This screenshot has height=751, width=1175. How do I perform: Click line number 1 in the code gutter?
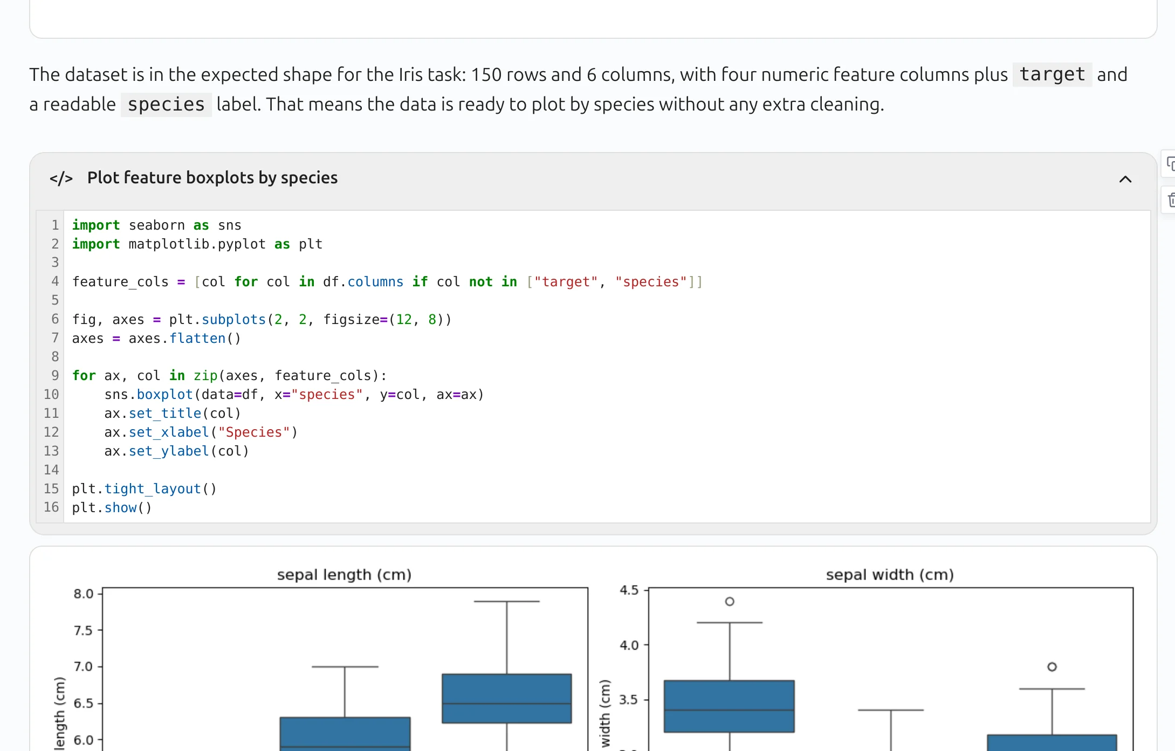pyautogui.click(x=54, y=225)
